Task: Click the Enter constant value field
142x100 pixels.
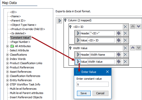Action: point(93,84)
